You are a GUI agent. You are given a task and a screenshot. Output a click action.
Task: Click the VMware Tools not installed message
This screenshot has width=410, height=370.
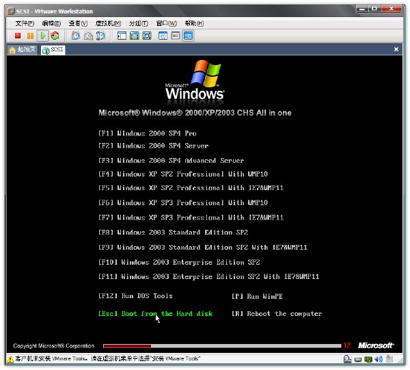click(107, 359)
